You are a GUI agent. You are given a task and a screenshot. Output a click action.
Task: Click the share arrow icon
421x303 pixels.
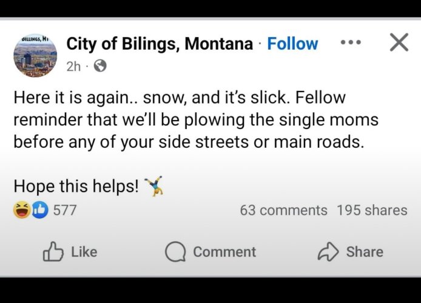[328, 252]
